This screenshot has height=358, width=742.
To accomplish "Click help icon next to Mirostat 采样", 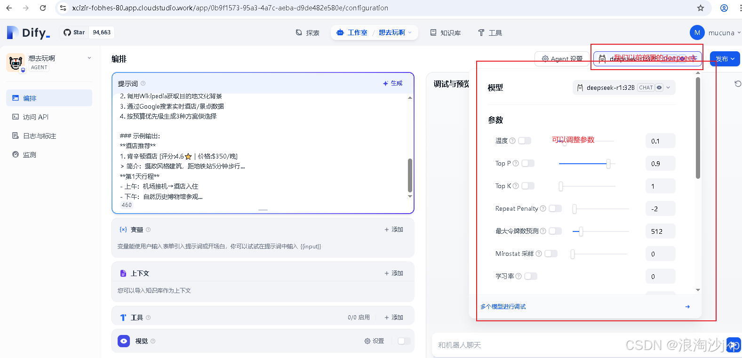I will [539, 254].
